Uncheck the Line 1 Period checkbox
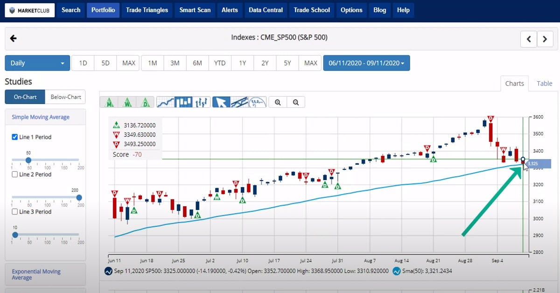560x293 pixels. click(14, 137)
